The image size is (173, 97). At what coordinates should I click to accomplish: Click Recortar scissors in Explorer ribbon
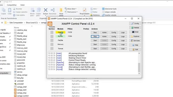[x=18, y=9]
